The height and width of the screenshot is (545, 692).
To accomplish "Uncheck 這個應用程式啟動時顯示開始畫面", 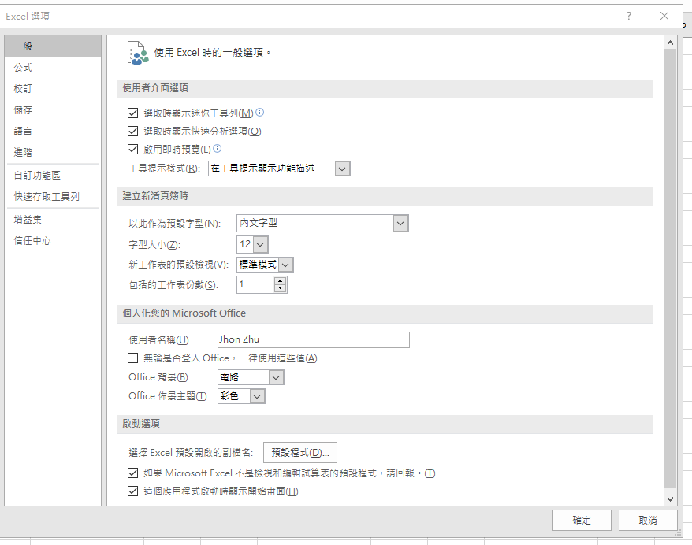I will tap(132, 491).
